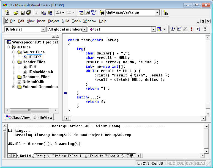Click the Search help binoculars icon

(165, 13)
